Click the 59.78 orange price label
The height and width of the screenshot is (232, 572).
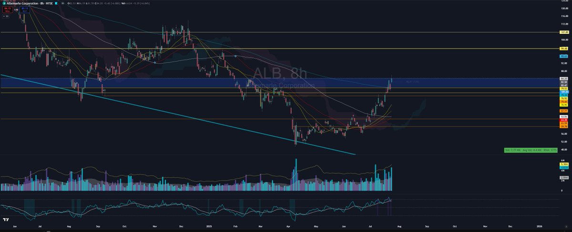pyautogui.click(x=564, y=126)
